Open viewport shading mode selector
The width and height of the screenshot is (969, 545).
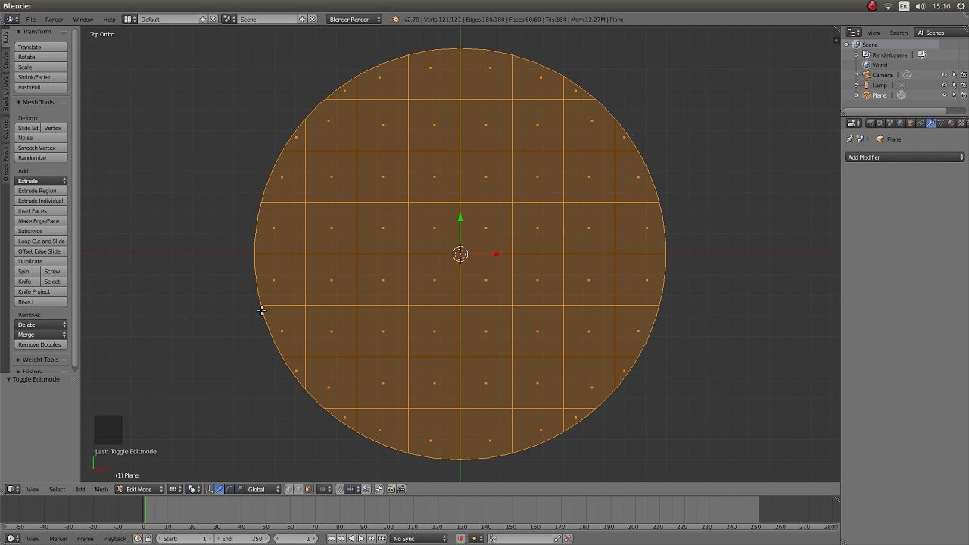click(174, 489)
